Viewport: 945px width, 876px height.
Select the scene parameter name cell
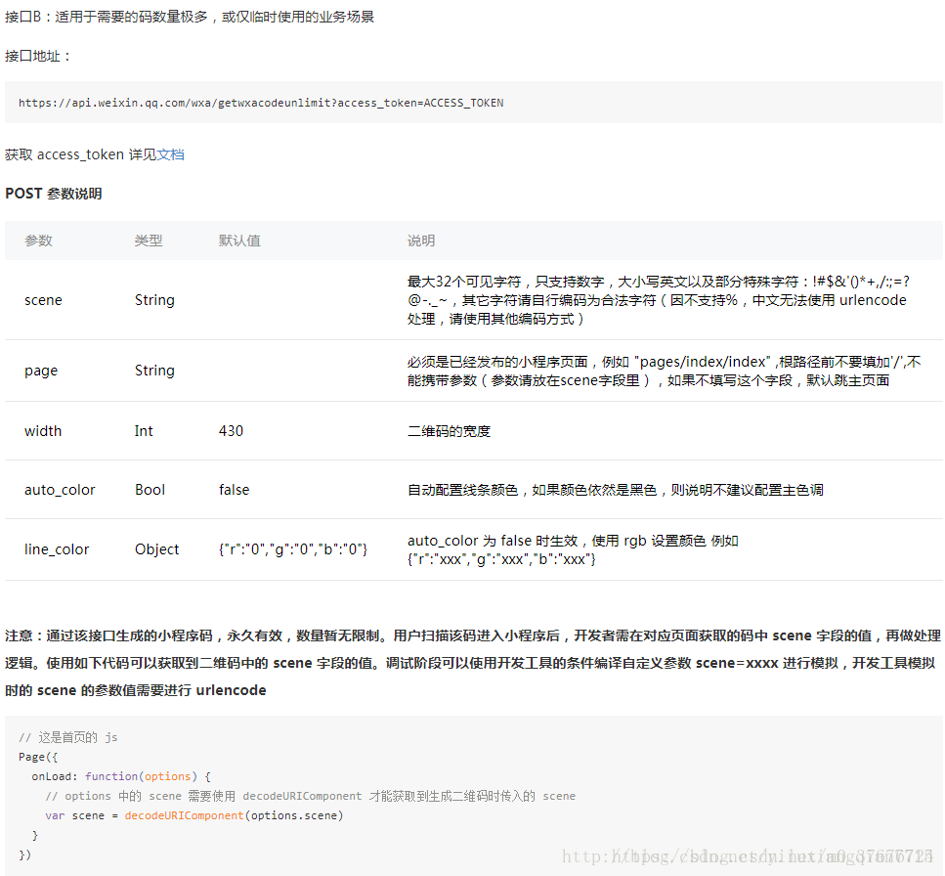(43, 300)
